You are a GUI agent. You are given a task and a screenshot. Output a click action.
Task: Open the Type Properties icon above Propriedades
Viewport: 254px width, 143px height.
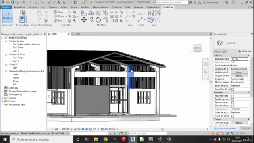pyautogui.click(x=23, y=13)
